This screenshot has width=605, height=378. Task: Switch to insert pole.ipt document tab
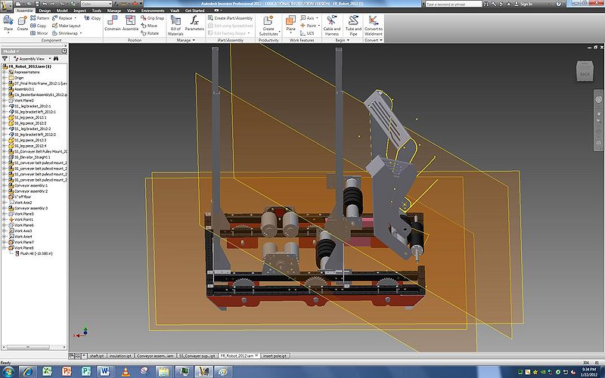click(x=275, y=356)
